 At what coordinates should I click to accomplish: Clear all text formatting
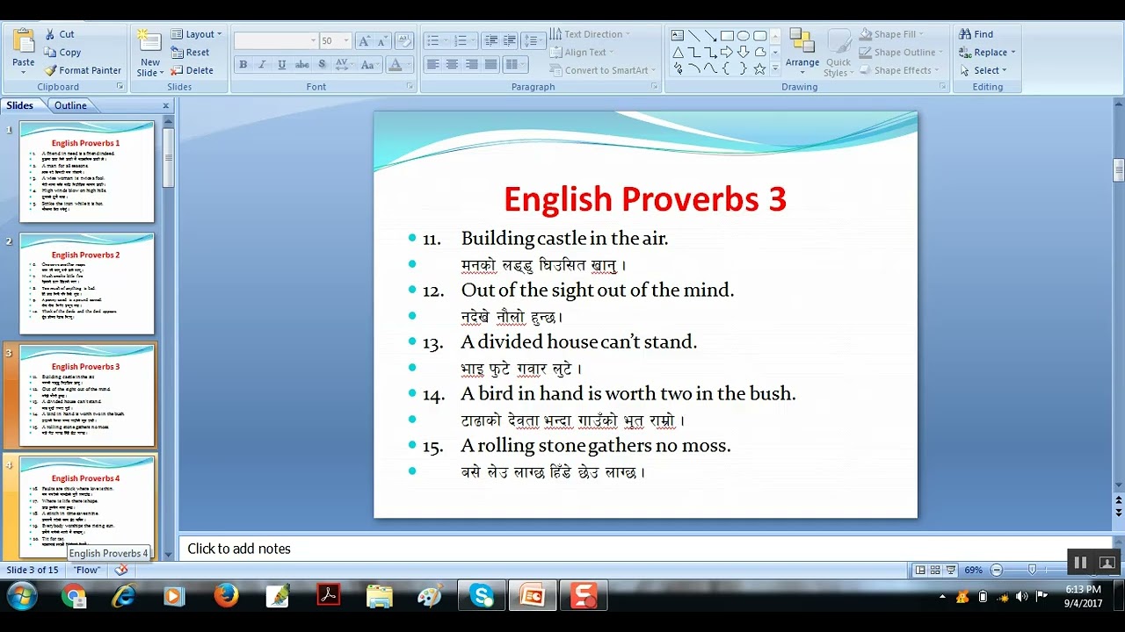click(404, 41)
